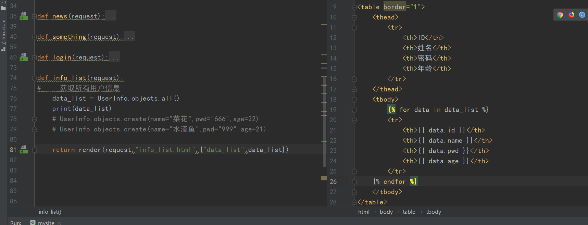Click the closing tbody tag on line 27

pyautogui.click(x=387, y=192)
